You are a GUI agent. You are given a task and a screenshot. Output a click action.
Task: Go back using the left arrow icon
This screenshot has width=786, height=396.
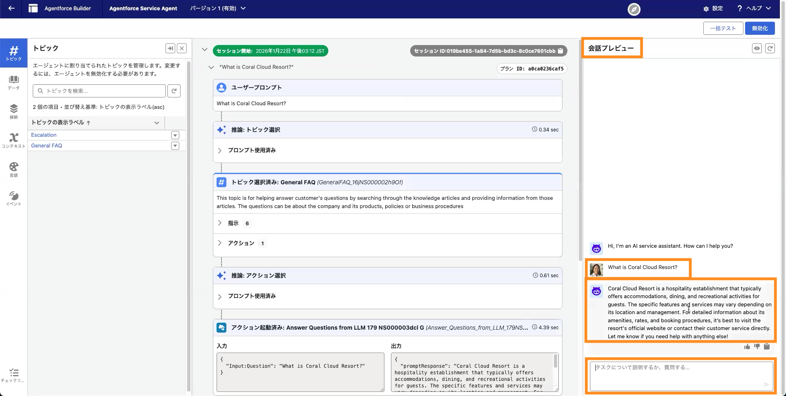click(x=11, y=8)
